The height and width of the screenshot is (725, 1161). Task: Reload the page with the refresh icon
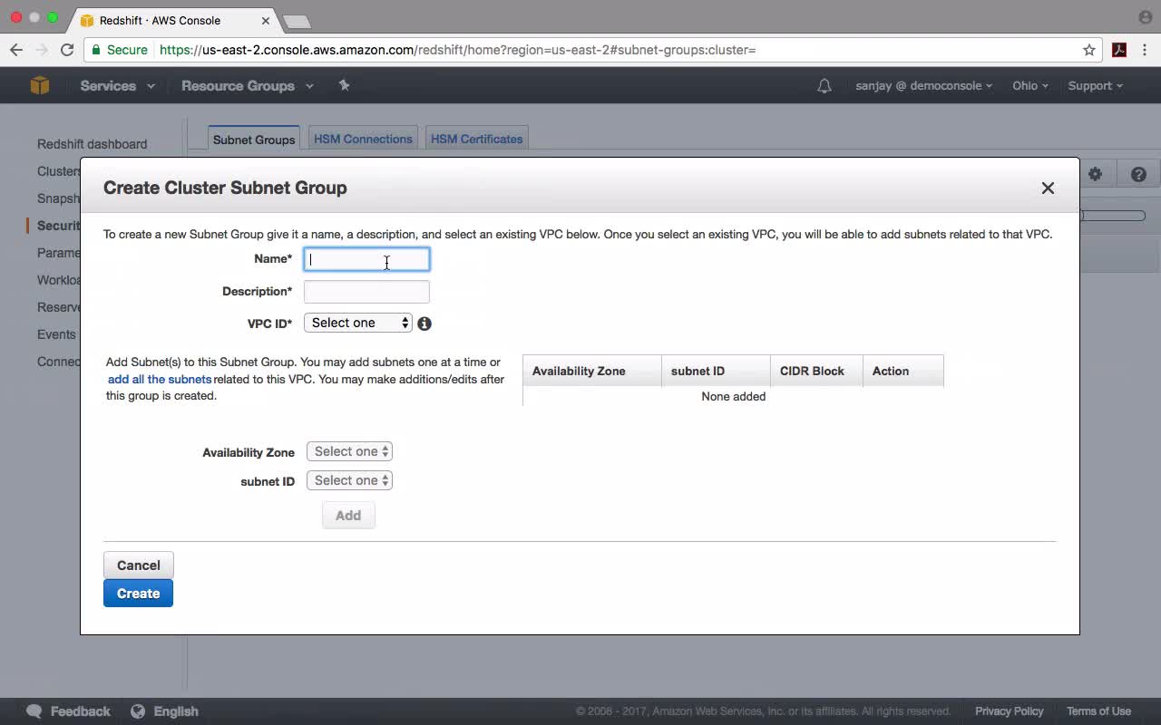pyautogui.click(x=67, y=50)
